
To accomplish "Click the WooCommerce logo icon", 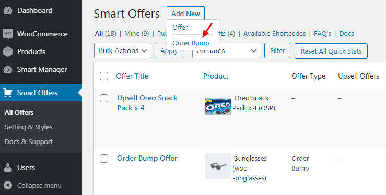I will click(x=8, y=34).
